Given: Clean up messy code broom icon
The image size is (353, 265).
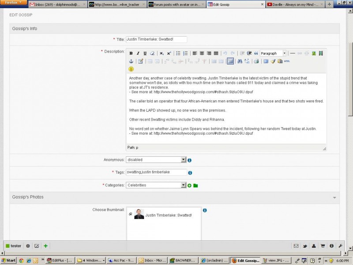Looking at the screenshot, I should [x=273, y=61].
